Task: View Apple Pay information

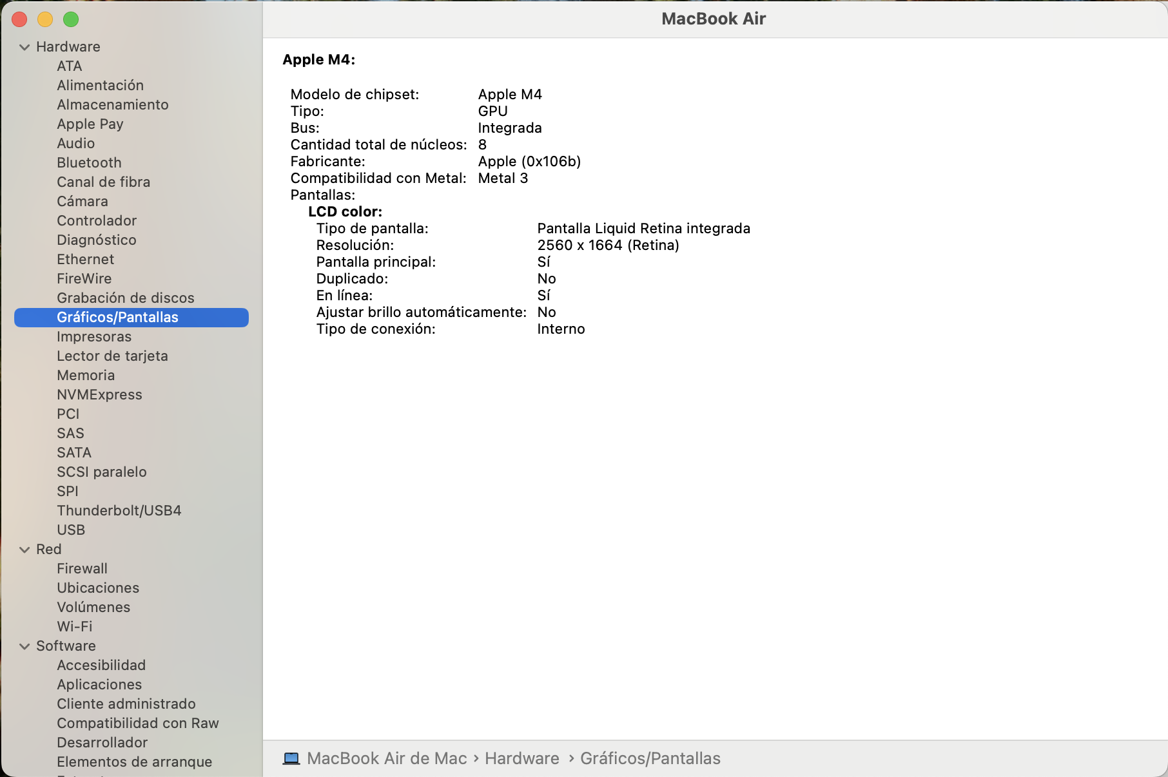Action: [90, 124]
